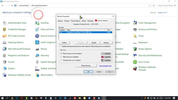Click the Profiles button
Screen dimensions: 178x100
point(64,42)
